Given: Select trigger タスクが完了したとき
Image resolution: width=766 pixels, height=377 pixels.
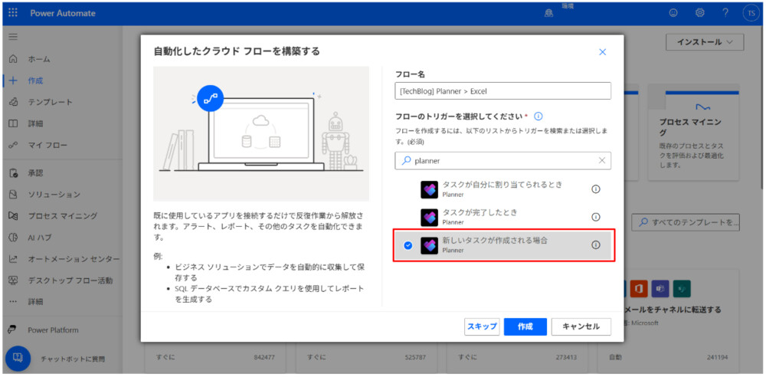Looking at the screenshot, I should click(502, 217).
